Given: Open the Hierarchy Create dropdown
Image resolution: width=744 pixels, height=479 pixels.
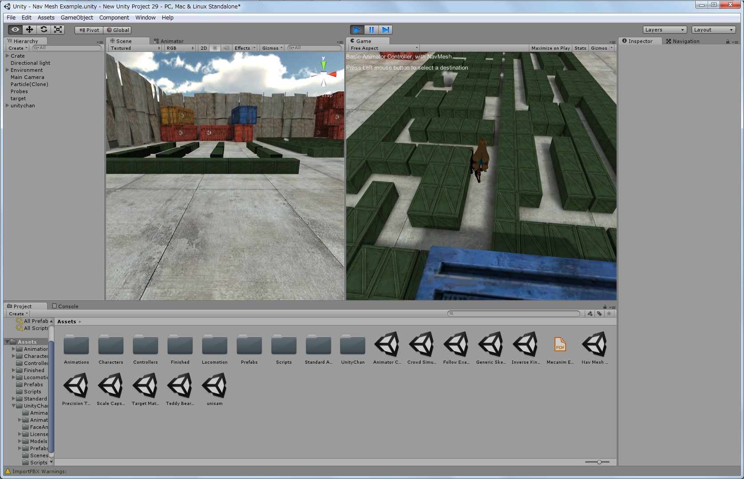Looking at the screenshot, I should (x=18, y=48).
